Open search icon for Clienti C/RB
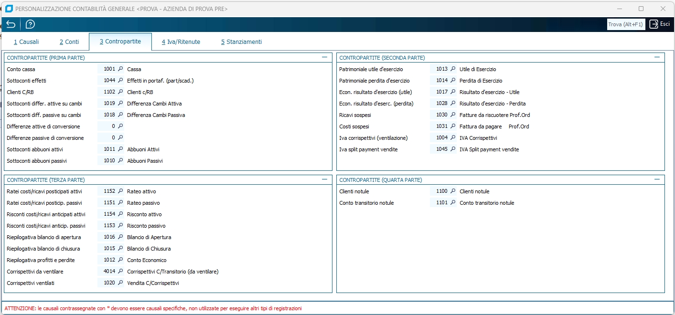Image resolution: width=675 pixels, height=315 pixels. [x=121, y=92]
